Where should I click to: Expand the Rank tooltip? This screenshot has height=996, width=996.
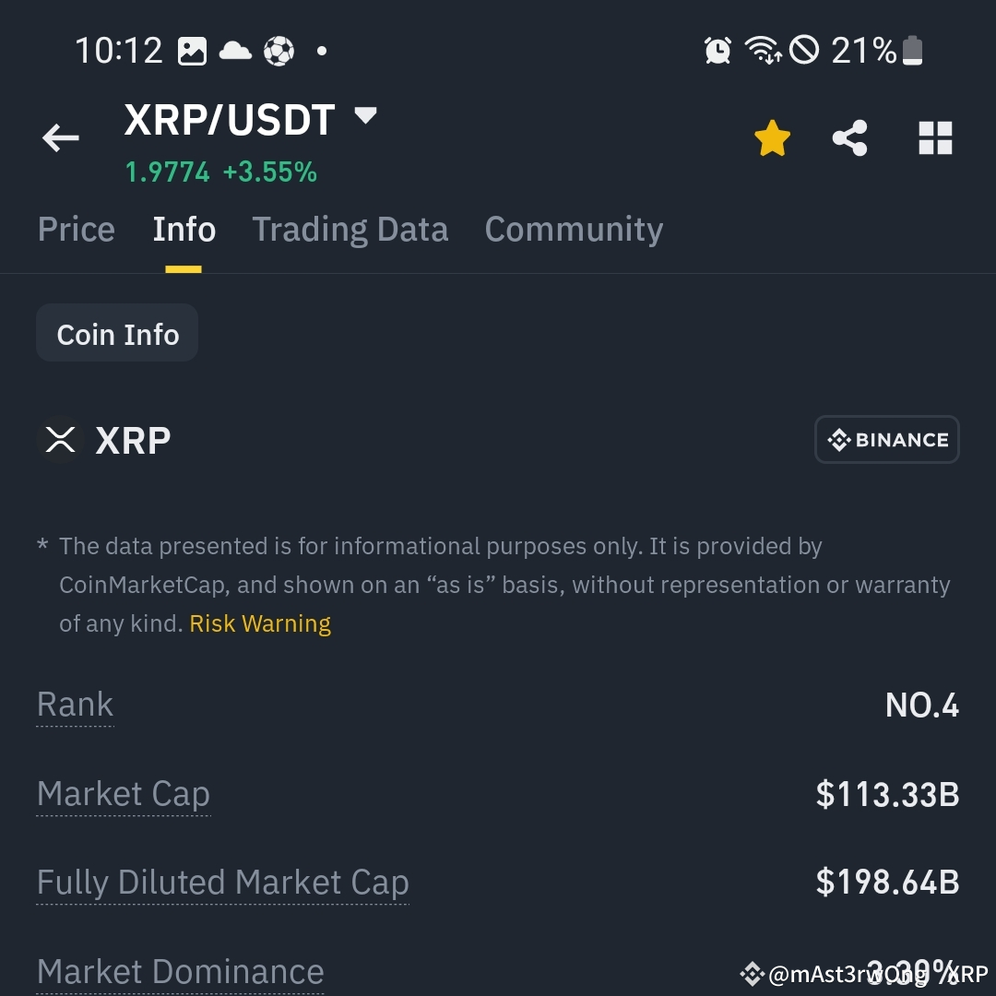tap(75, 704)
